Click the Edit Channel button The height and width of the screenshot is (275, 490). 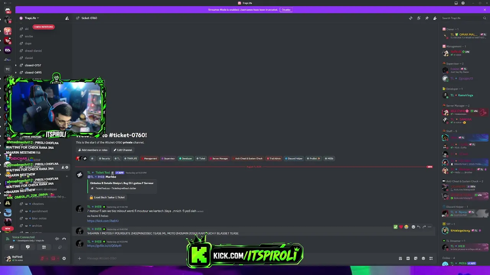(x=123, y=150)
